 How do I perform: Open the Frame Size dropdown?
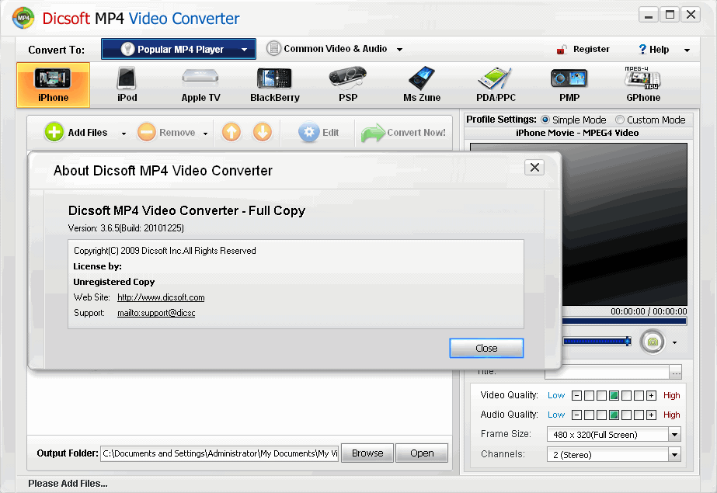pos(674,434)
